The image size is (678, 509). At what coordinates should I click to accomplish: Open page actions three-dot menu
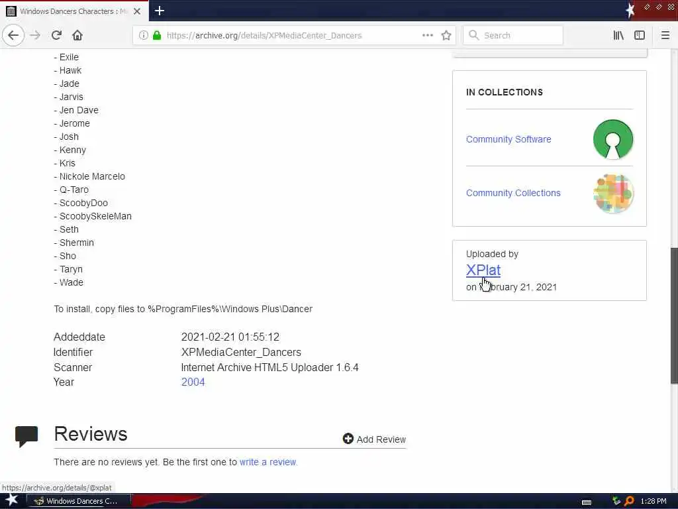(x=427, y=35)
